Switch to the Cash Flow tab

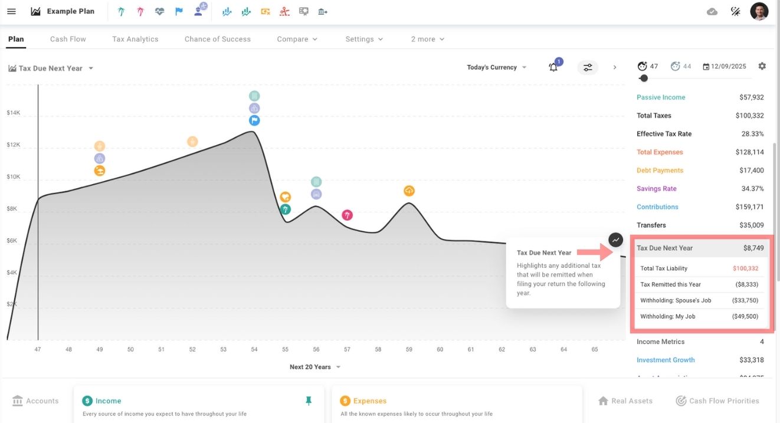68,39
